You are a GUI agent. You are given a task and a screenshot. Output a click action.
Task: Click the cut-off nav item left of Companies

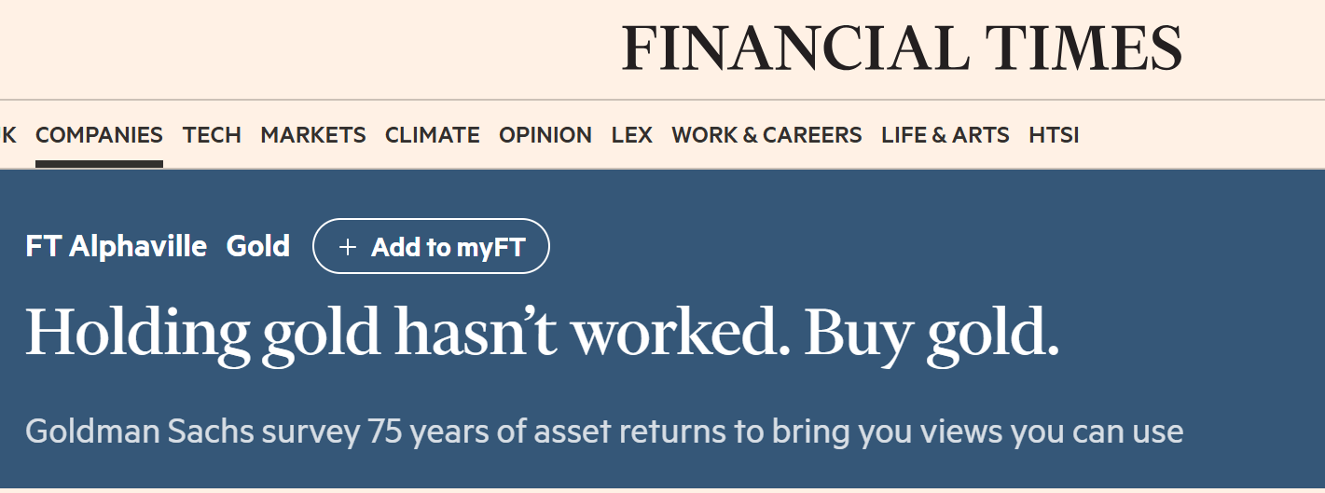tap(8, 135)
